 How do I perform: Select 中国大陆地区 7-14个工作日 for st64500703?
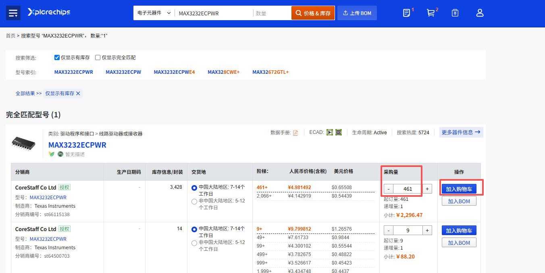point(194,229)
